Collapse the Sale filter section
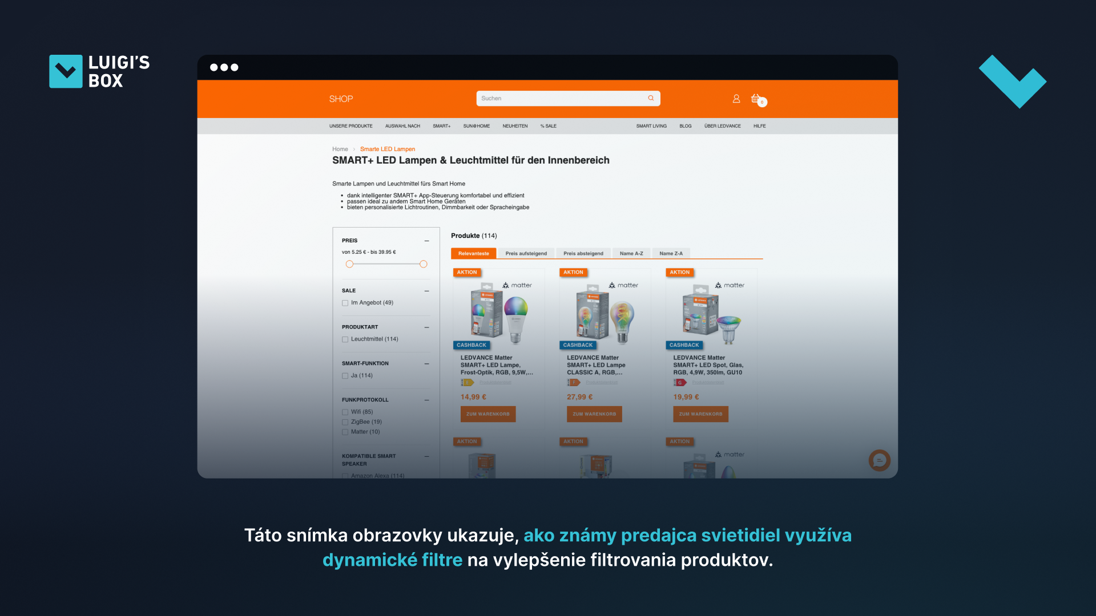Image resolution: width=1096 pixels, height=616 pixels. pos(426,291)
